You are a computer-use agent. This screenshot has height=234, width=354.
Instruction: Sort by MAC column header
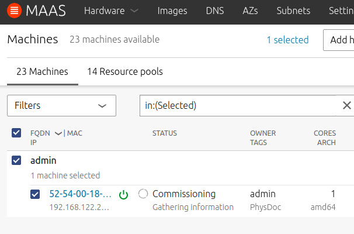pyautogui.click(x=75, y=133)
